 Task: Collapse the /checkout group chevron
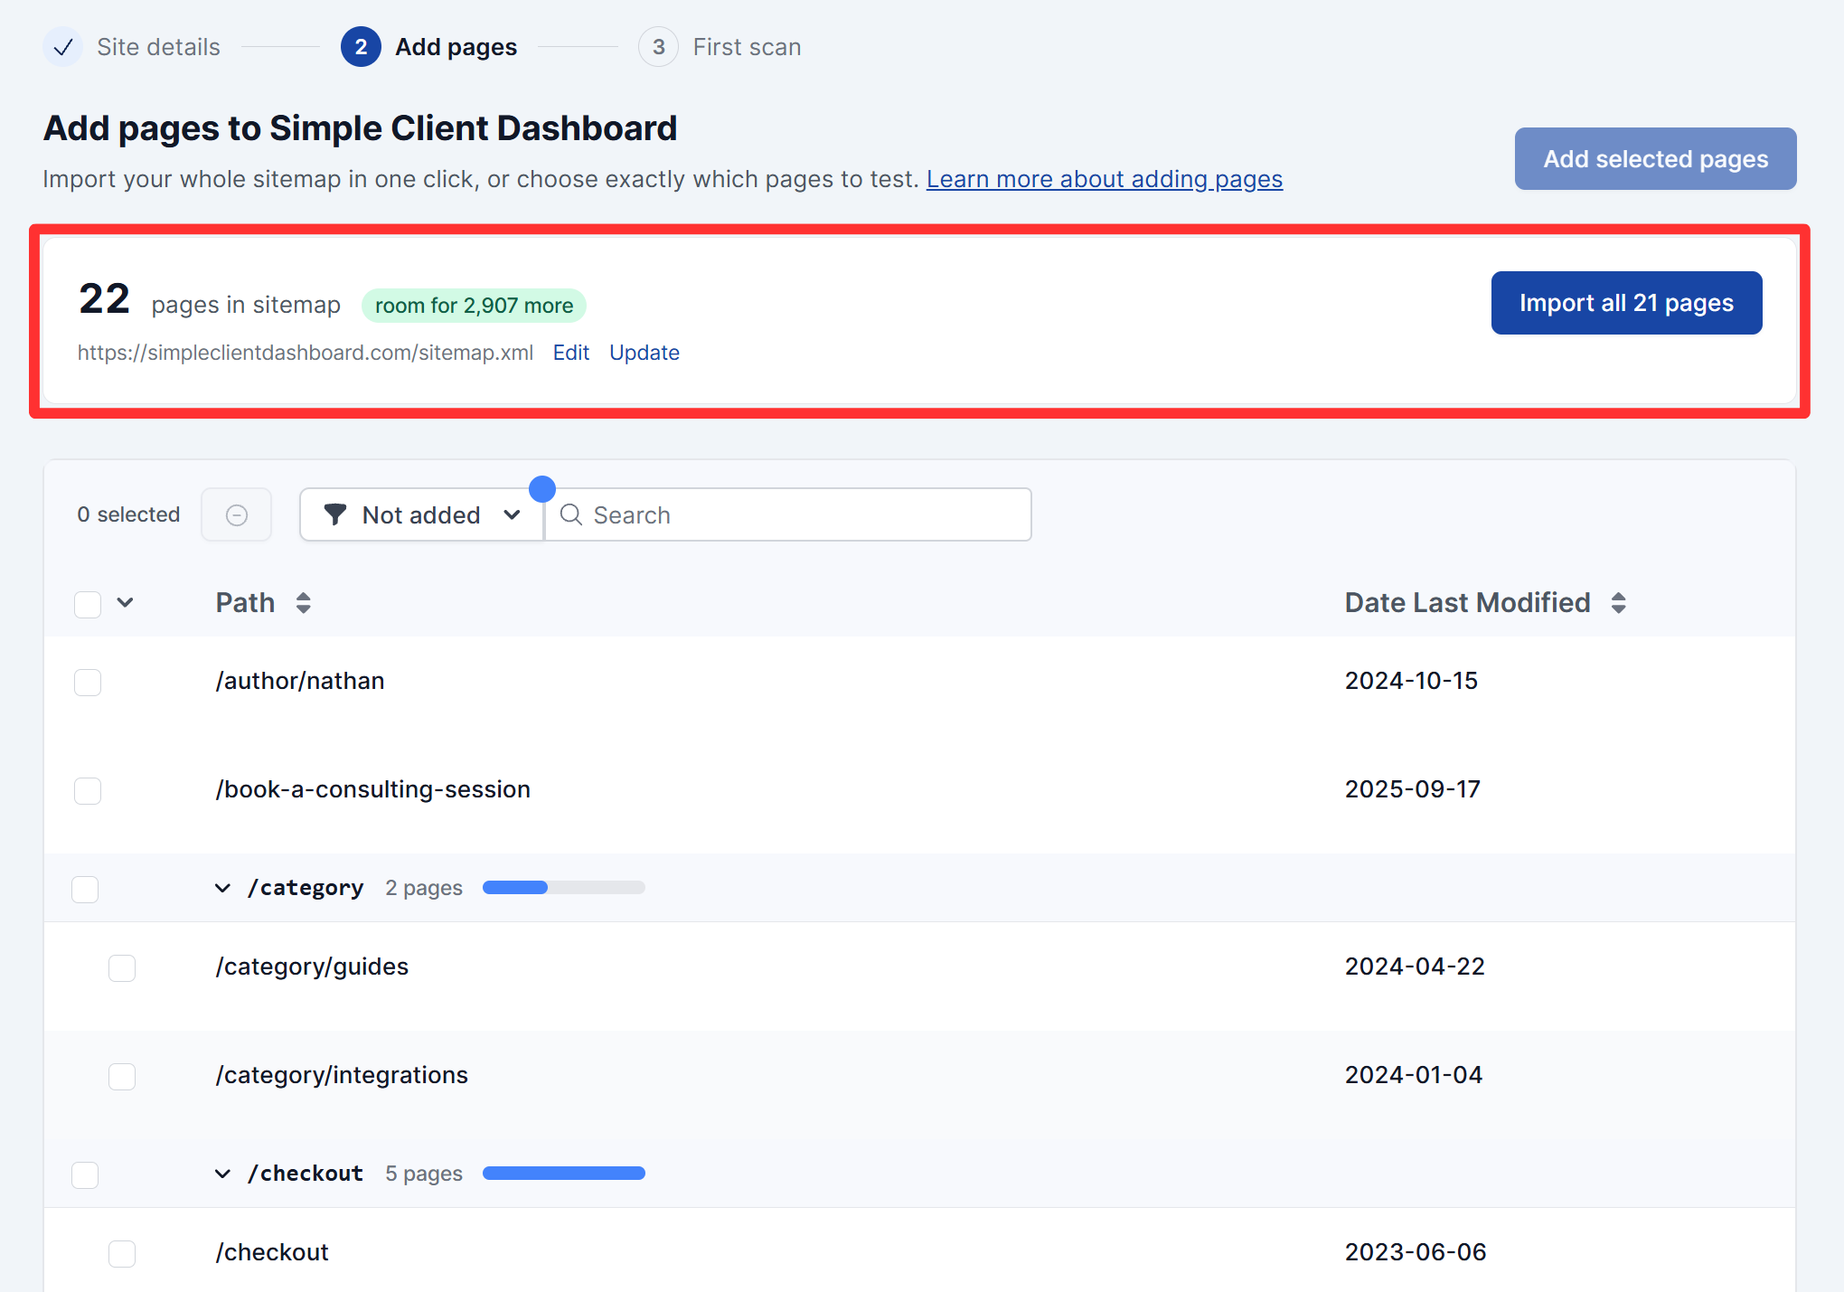222,1174
